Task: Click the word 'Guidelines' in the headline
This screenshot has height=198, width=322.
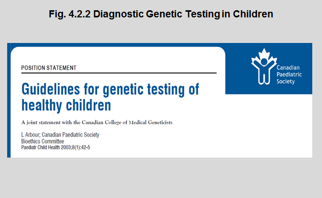Action: coord(51,89)
